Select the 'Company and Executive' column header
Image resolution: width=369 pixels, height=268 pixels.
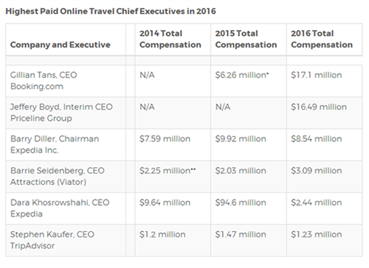coord(66,40)
